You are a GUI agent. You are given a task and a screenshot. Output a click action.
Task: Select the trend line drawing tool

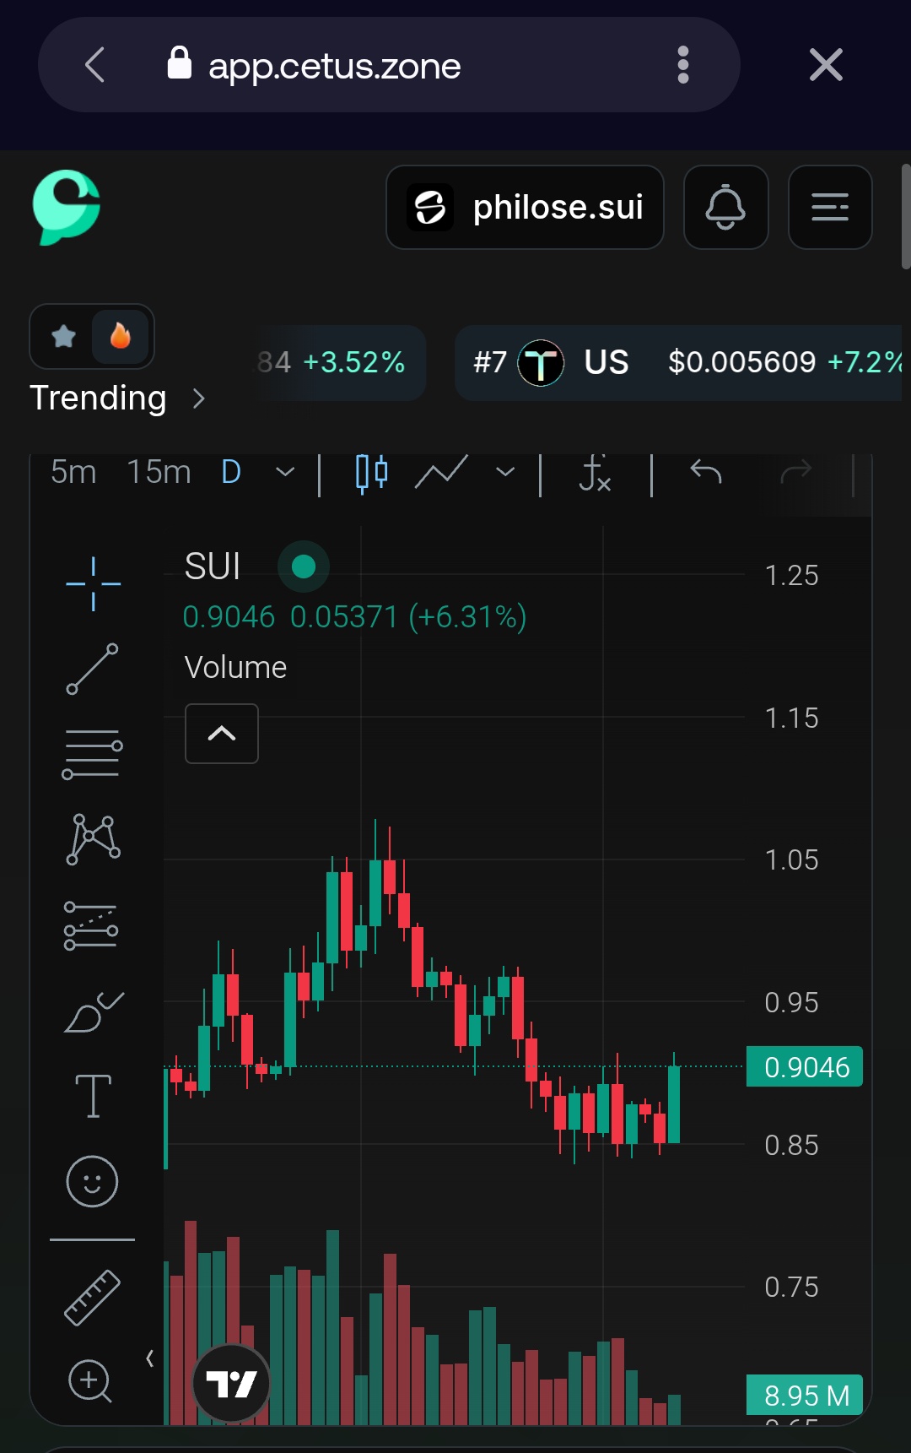(93, 669)
